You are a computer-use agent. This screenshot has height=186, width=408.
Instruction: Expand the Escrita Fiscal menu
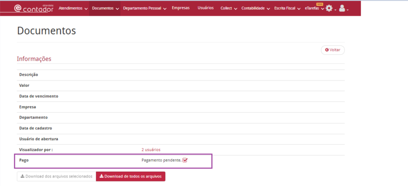pos(287,9)
